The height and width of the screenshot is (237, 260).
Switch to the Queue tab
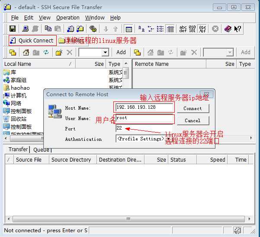pos(41,149)
